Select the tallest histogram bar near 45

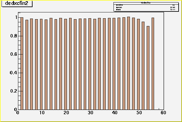[x=128, y=63]
